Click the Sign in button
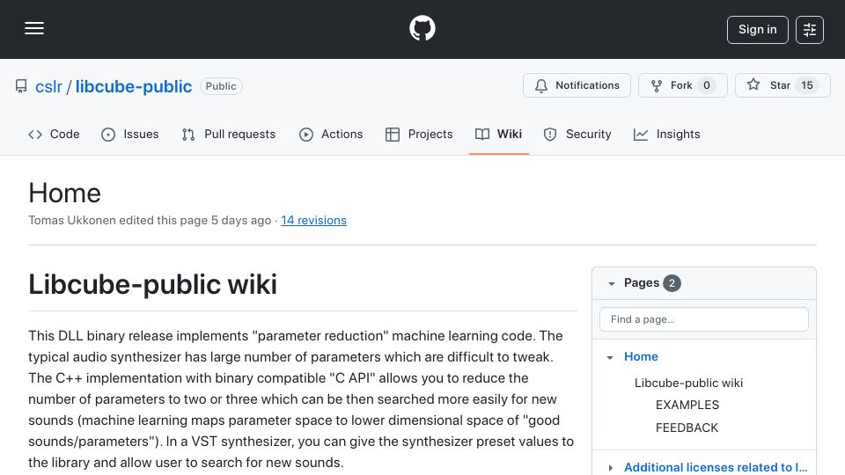The width and height of the screenshot is (845, 475). tap(757, 30)
